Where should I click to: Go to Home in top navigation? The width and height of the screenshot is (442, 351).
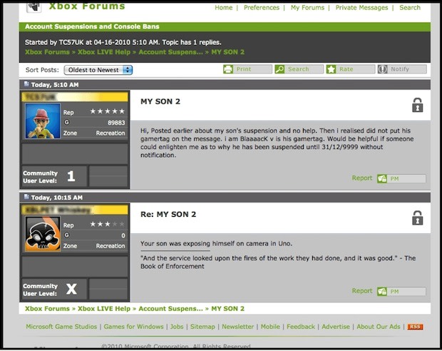[224, 8]
